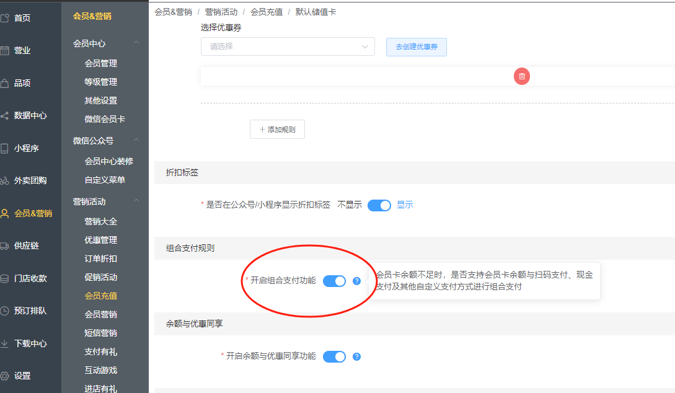The image size is (675, 393).
Task: Click the 外卖团购 bike icon
Action: (5, 181)
